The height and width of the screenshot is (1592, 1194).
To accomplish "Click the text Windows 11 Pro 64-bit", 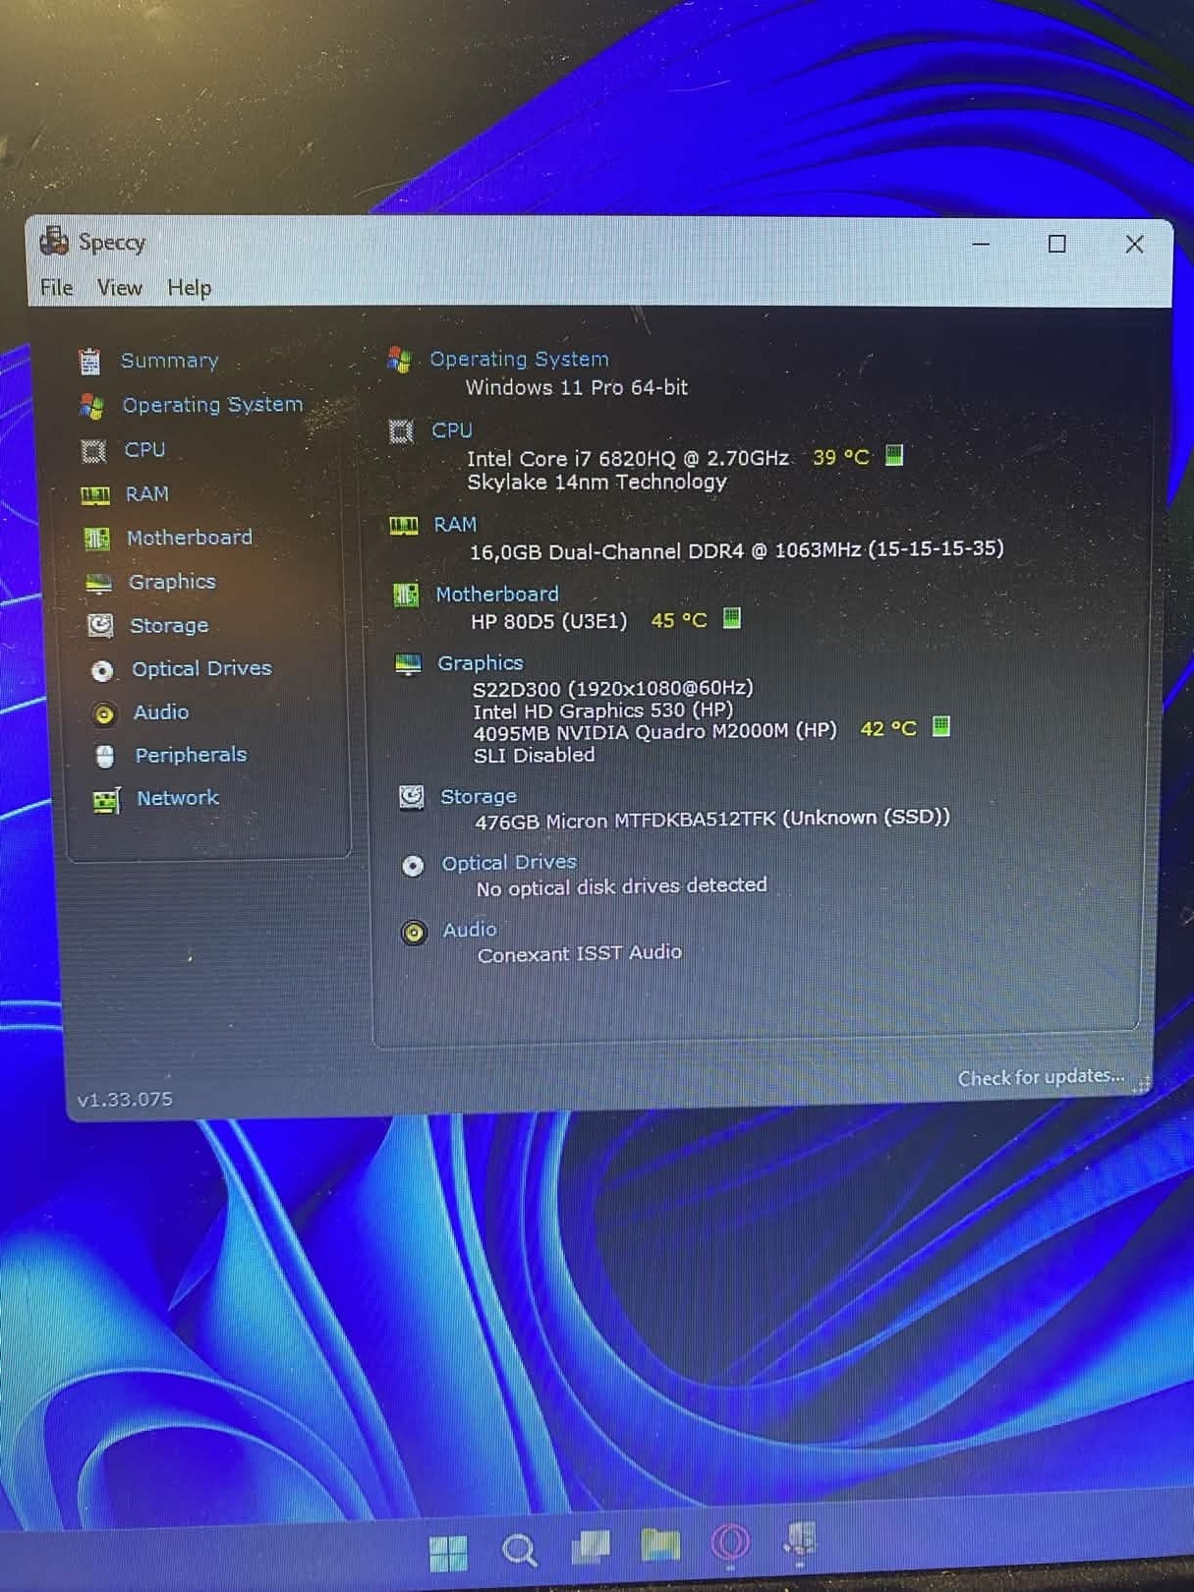I will (577, 387).
